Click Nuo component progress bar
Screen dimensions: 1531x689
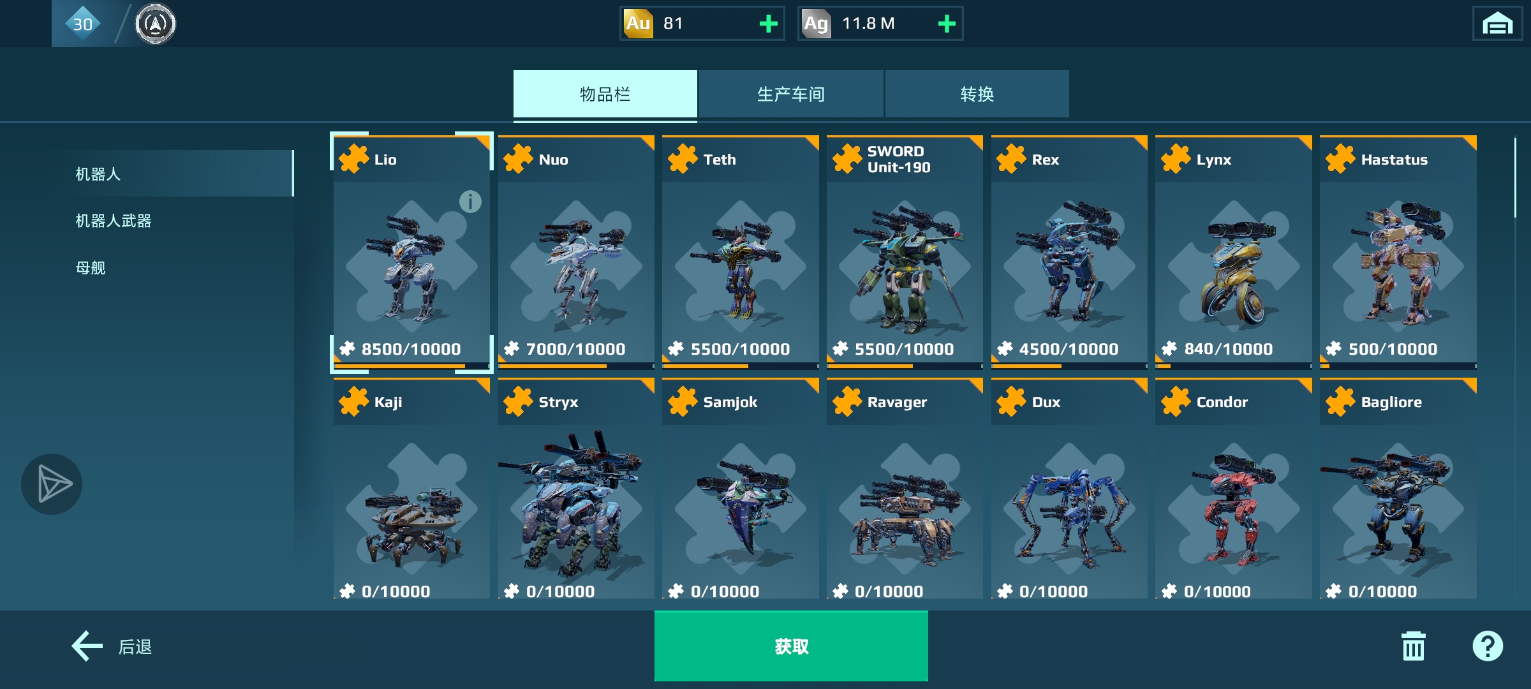tap(576, 366)
